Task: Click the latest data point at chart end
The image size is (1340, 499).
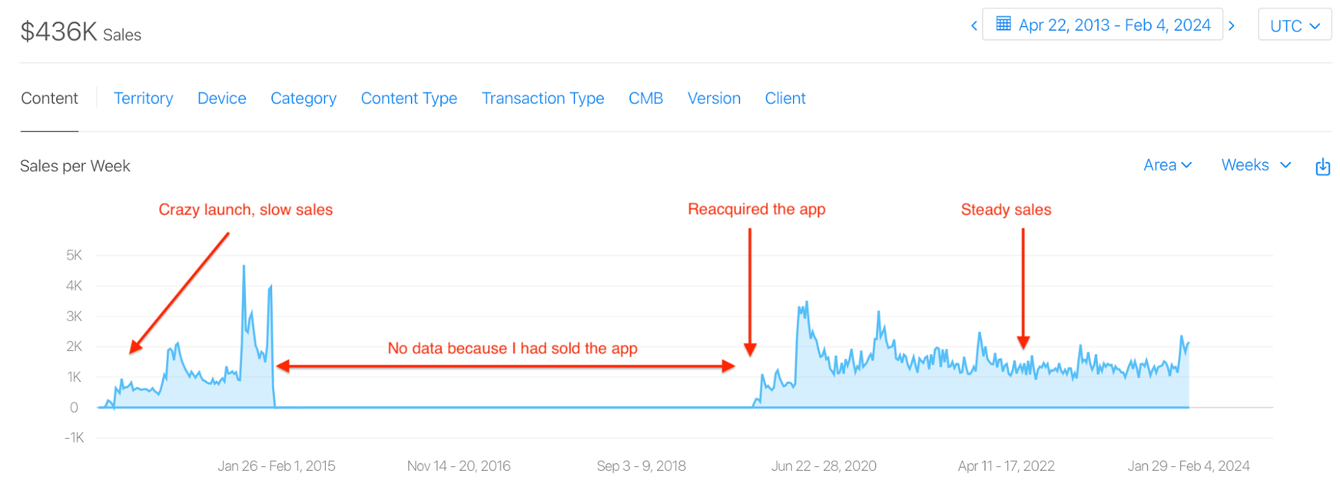Action: pos(1189,344)
